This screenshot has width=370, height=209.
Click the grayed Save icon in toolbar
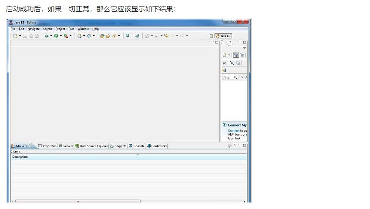25,36
